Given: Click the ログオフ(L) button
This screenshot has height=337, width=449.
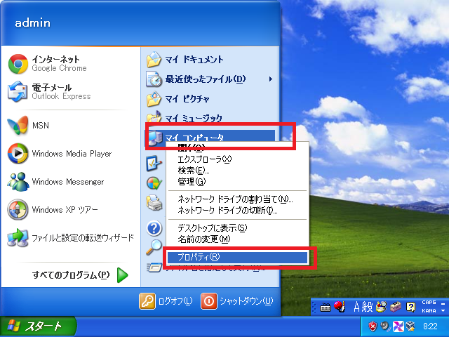Looking at the screenshot, I should (x=166, y=301).
